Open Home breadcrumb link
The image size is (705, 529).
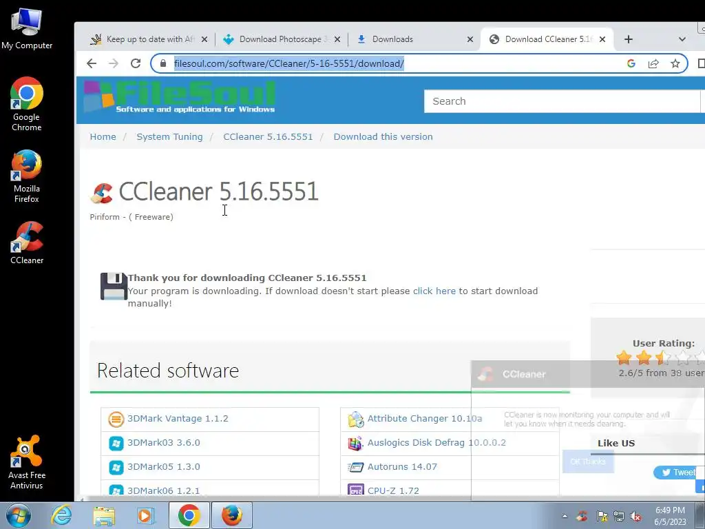[x=103, y=137]
